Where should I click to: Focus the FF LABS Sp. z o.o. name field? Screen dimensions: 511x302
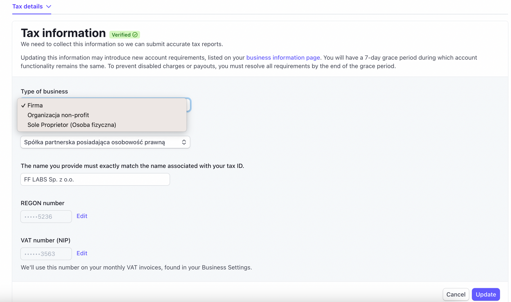[95, 179]
